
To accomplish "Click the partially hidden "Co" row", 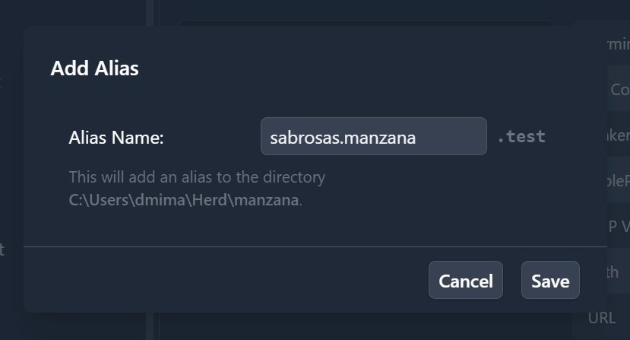I will (619, 89).
